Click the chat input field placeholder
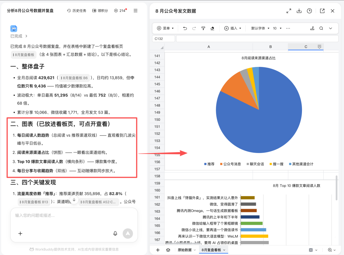Screen dimensions: 344x255 click(x=74, y=215)
